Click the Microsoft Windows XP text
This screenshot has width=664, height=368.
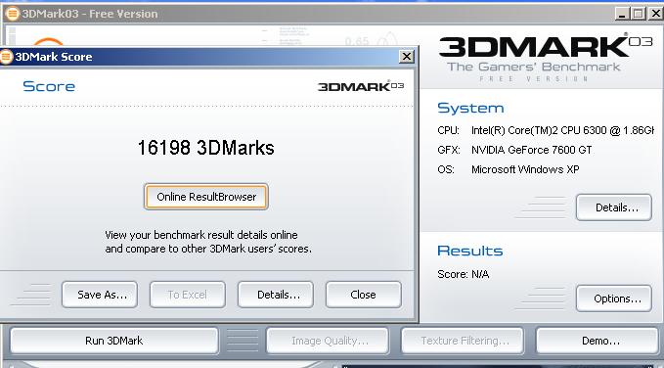[x=525, y=169]
